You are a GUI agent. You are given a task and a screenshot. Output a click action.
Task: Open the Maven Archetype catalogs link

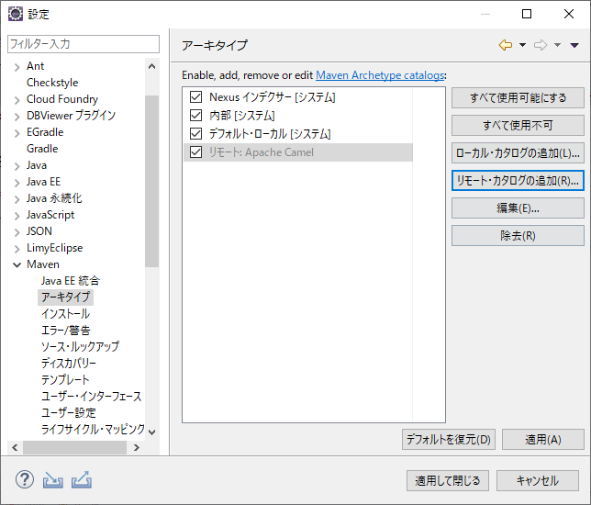(x=380, y=75)
